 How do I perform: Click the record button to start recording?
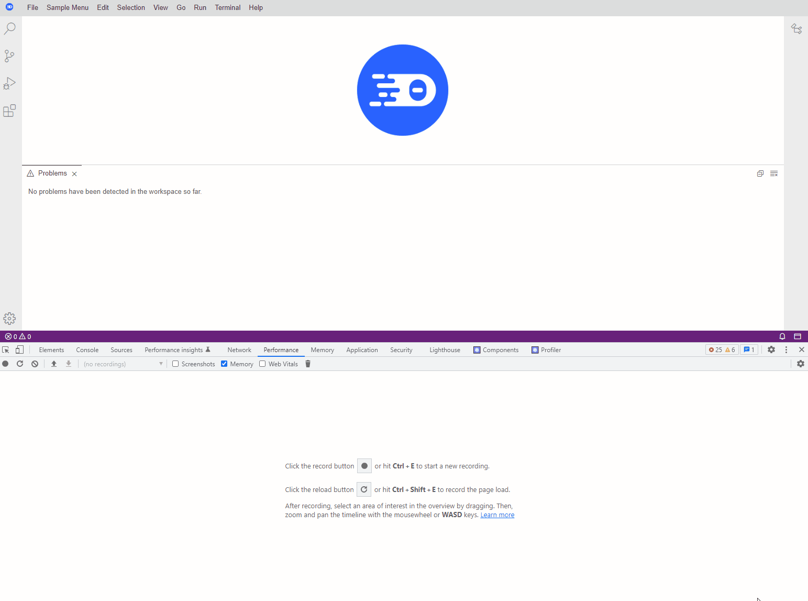point(5,363)
